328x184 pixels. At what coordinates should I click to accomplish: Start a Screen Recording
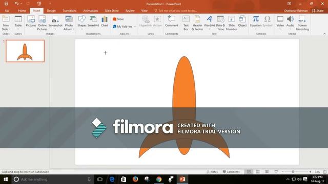302,23
